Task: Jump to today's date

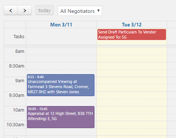Action: (45, 10)
